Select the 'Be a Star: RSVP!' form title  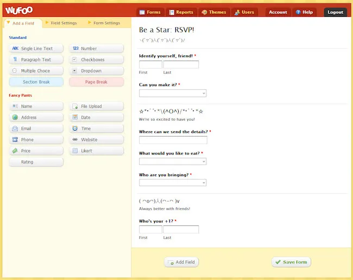166,30
